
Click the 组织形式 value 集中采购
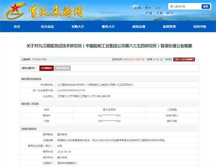point(62,158)
